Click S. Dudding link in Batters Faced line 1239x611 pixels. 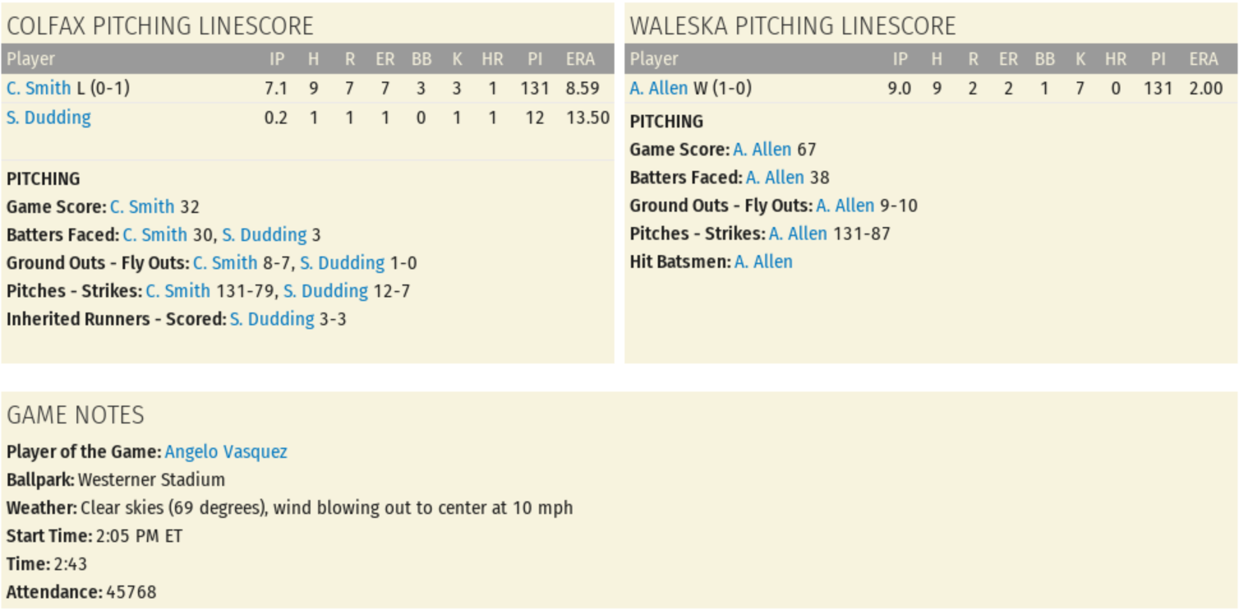tap(264, 235)
